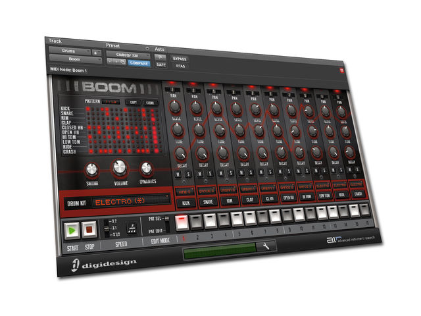Image resolution: width=421 pixels, height=316 pixels.
Task: Toggle step button 16 in sequencer
Action: pyautogui.click(x=364, y=210)
